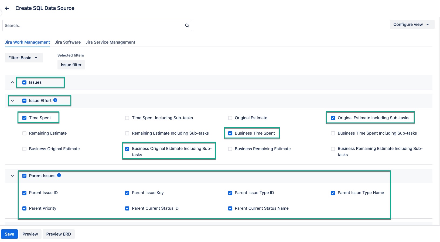Image resolution: width=440 pixels, height=242 pixels.
Task: Uncheck Business Time Spent
Action: coord(230,133)
